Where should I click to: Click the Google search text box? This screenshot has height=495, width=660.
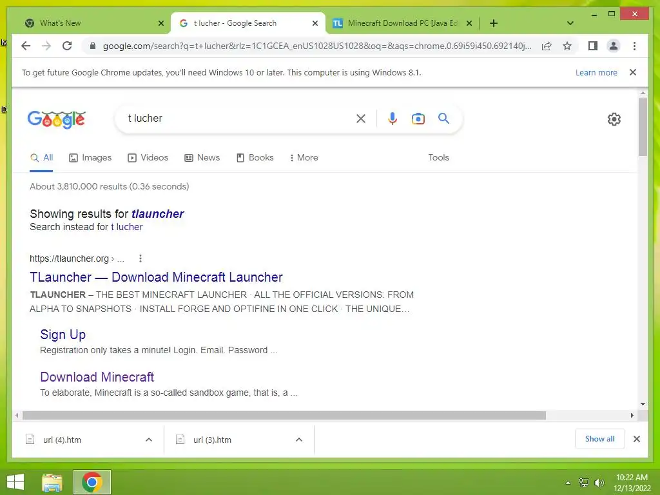pos(238,119)
